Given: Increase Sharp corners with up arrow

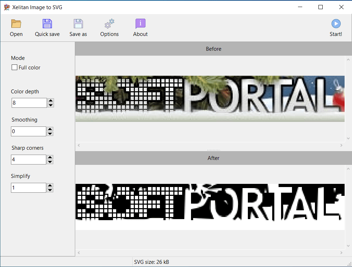Looking at the screenshot, I should [x=50, y=157].
